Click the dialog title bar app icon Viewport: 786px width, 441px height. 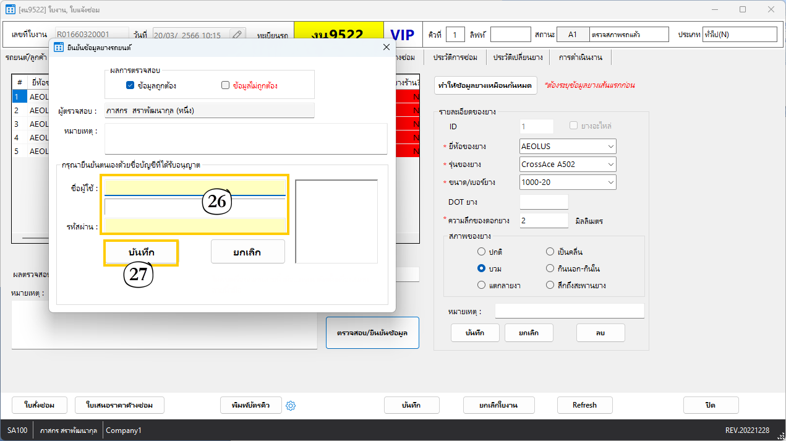[59, 47]
